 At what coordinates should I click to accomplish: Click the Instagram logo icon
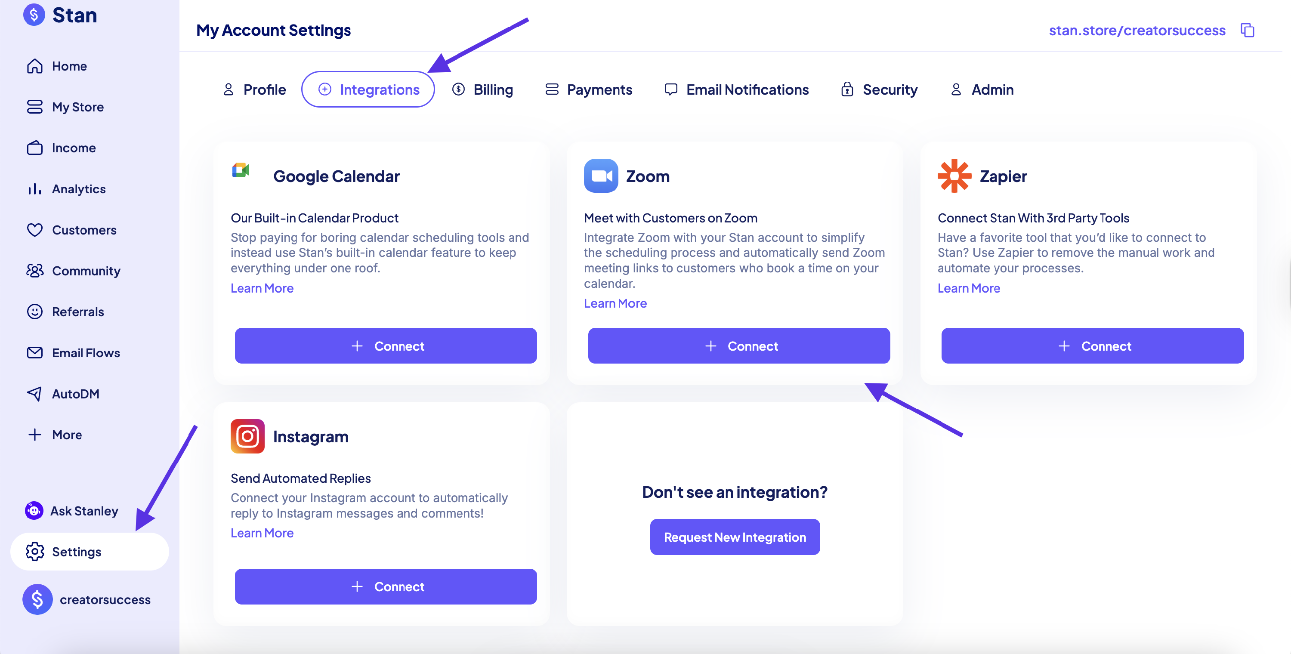[247, 436]
